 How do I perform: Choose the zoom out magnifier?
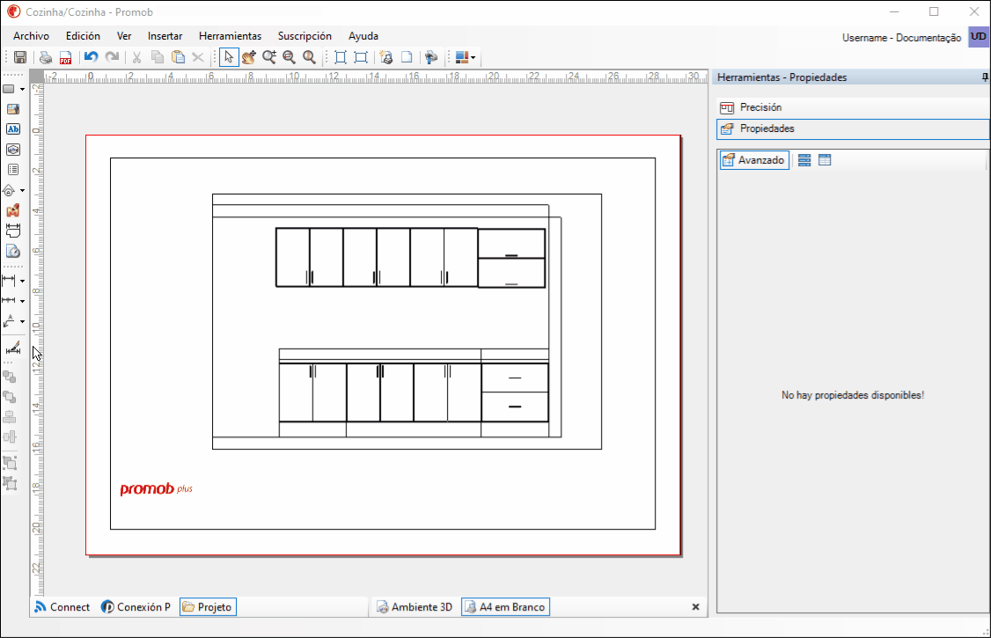click(x=290, y=57)
